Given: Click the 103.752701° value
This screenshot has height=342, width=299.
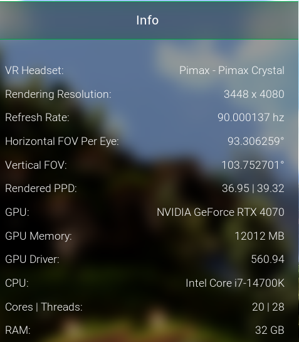Looking at the screenshot, I should 253,165.
